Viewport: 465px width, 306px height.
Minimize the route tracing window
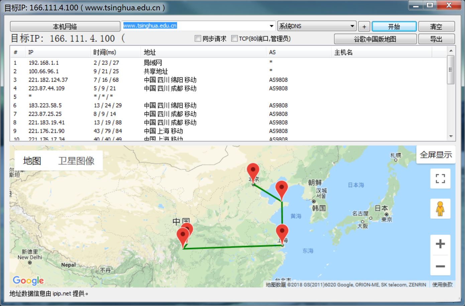(x=416, y=5)
